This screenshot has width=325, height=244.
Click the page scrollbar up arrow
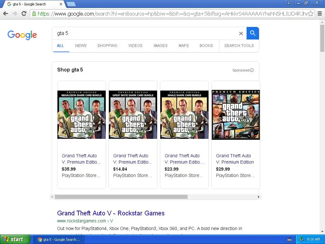click(322, 22)
